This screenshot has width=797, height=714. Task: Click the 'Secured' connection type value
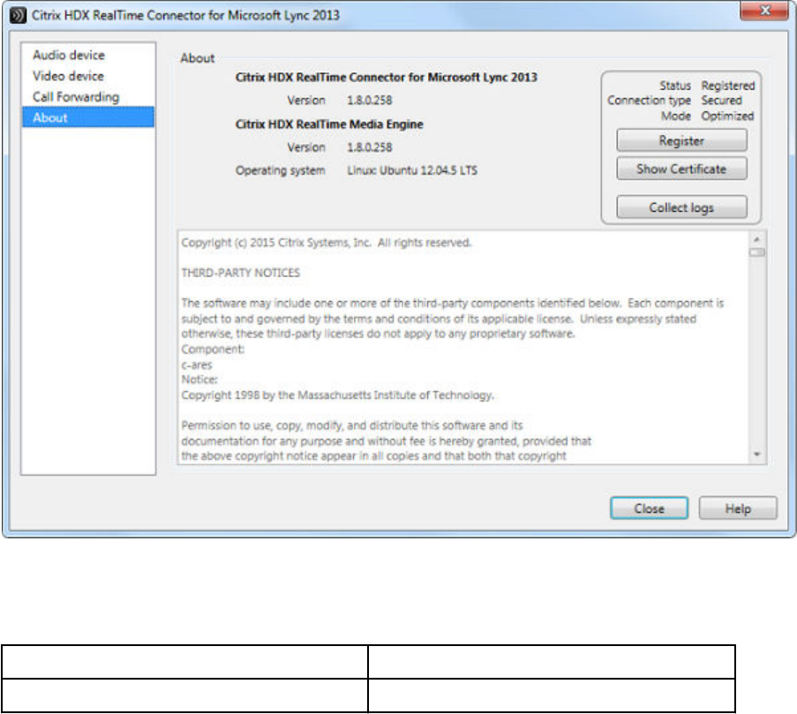721,100
